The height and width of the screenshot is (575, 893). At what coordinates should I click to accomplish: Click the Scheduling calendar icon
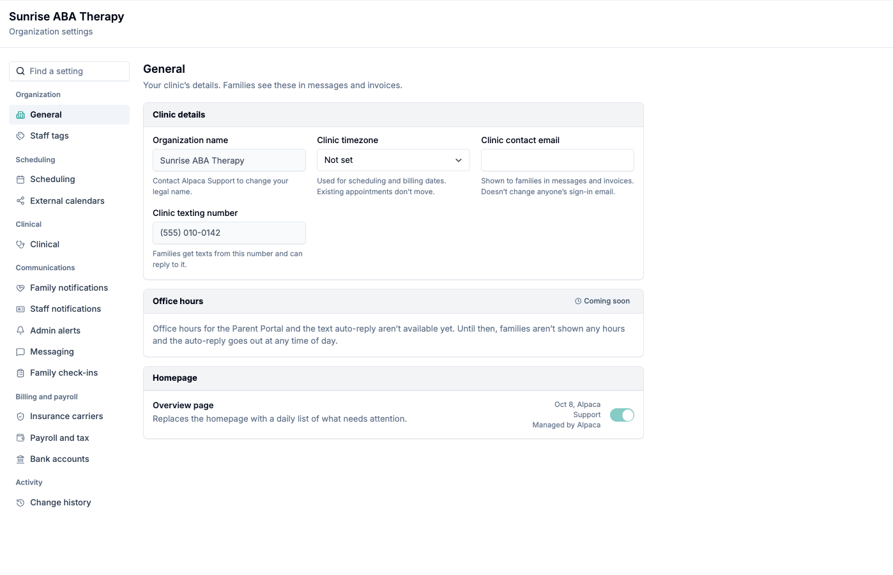pos(20,180)
